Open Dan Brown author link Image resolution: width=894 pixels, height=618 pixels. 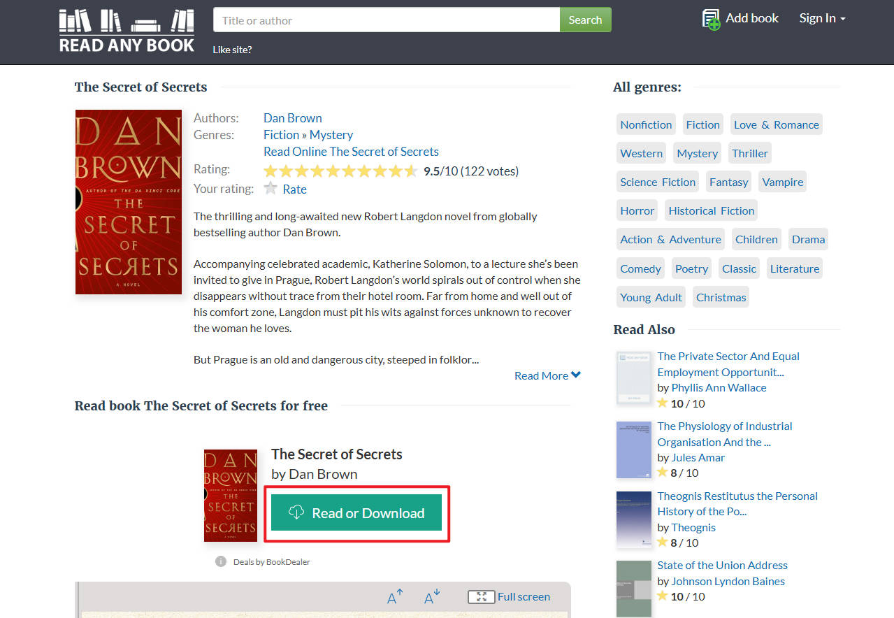click(x=292, y=117)
